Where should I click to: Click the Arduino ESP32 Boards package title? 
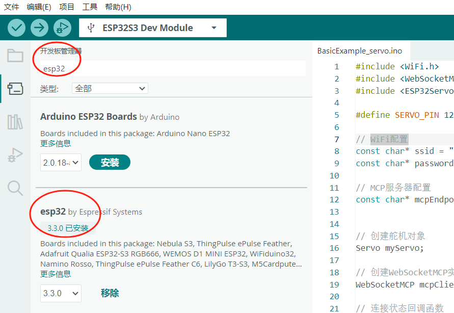[x=88, y=116]
